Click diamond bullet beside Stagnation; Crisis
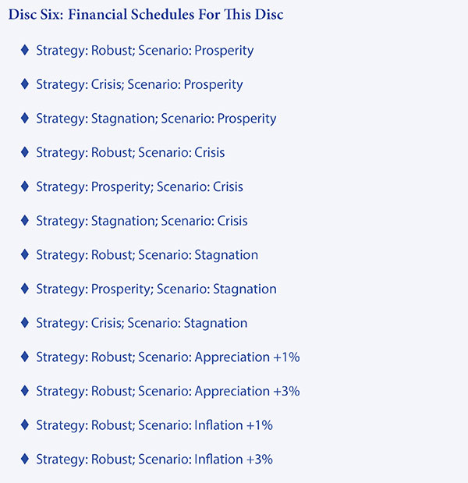 tap(25, 221)
